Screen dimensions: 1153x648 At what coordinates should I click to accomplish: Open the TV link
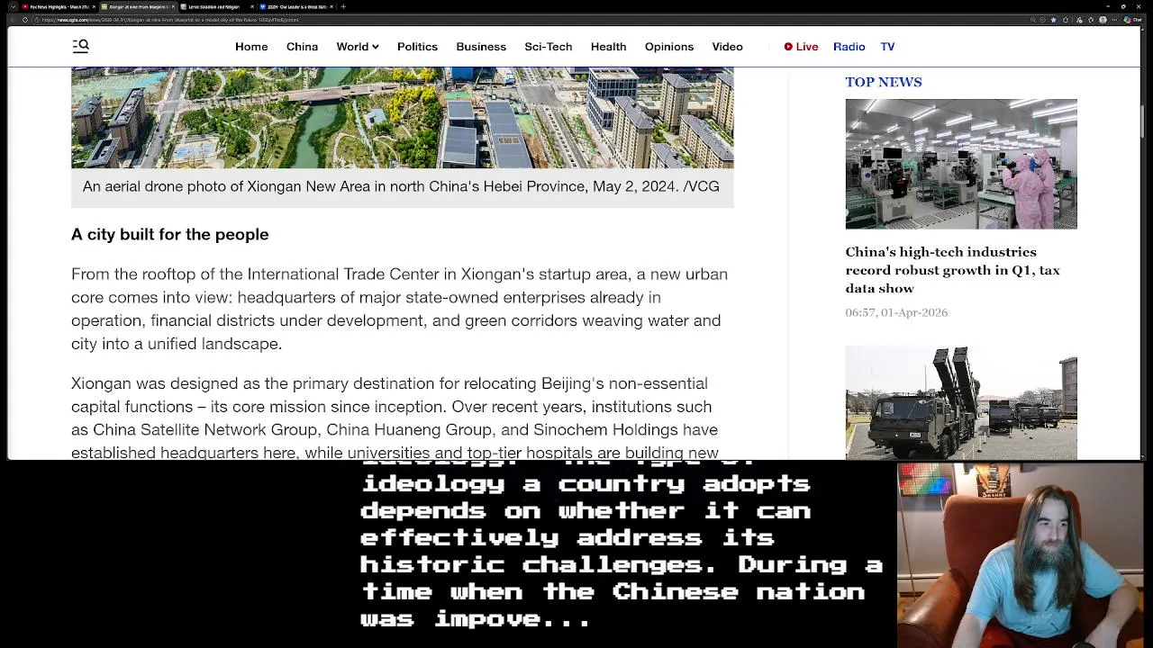[x=887, y=47]
